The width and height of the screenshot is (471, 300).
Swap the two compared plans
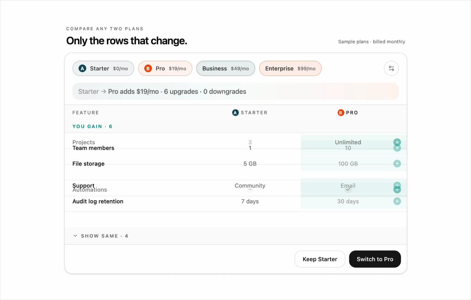tap(391, 68)
